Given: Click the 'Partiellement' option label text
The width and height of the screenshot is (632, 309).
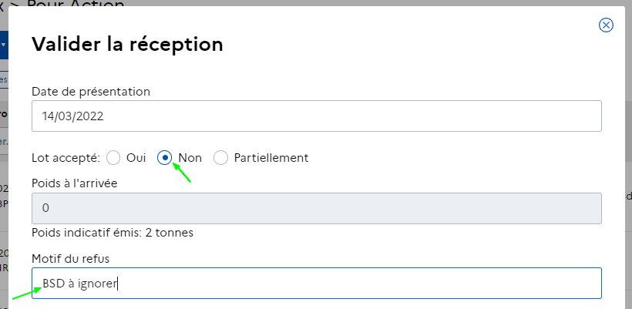Looking at the screenshot, I should tap(271, 158).
